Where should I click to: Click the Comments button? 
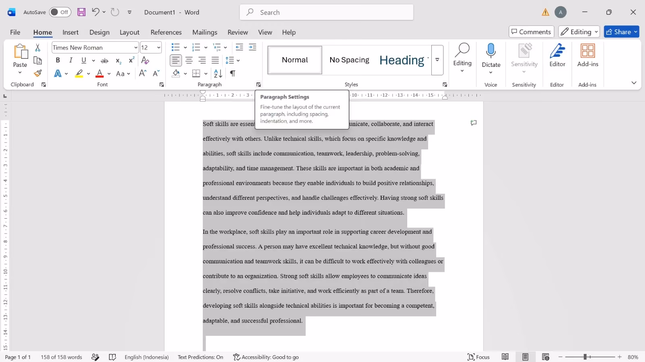coord(531,32)
